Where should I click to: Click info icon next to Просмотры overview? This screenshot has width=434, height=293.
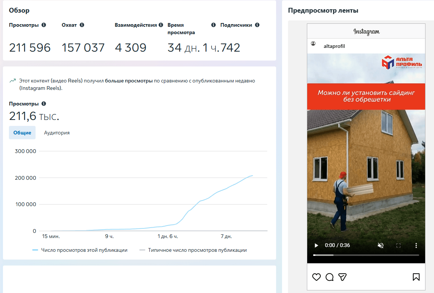click(x=44, y=25)
